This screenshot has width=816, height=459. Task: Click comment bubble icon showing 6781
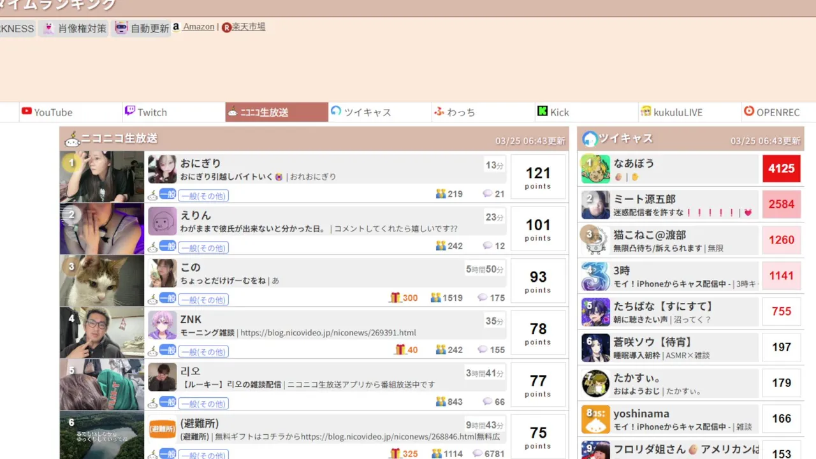coord(477,453)
